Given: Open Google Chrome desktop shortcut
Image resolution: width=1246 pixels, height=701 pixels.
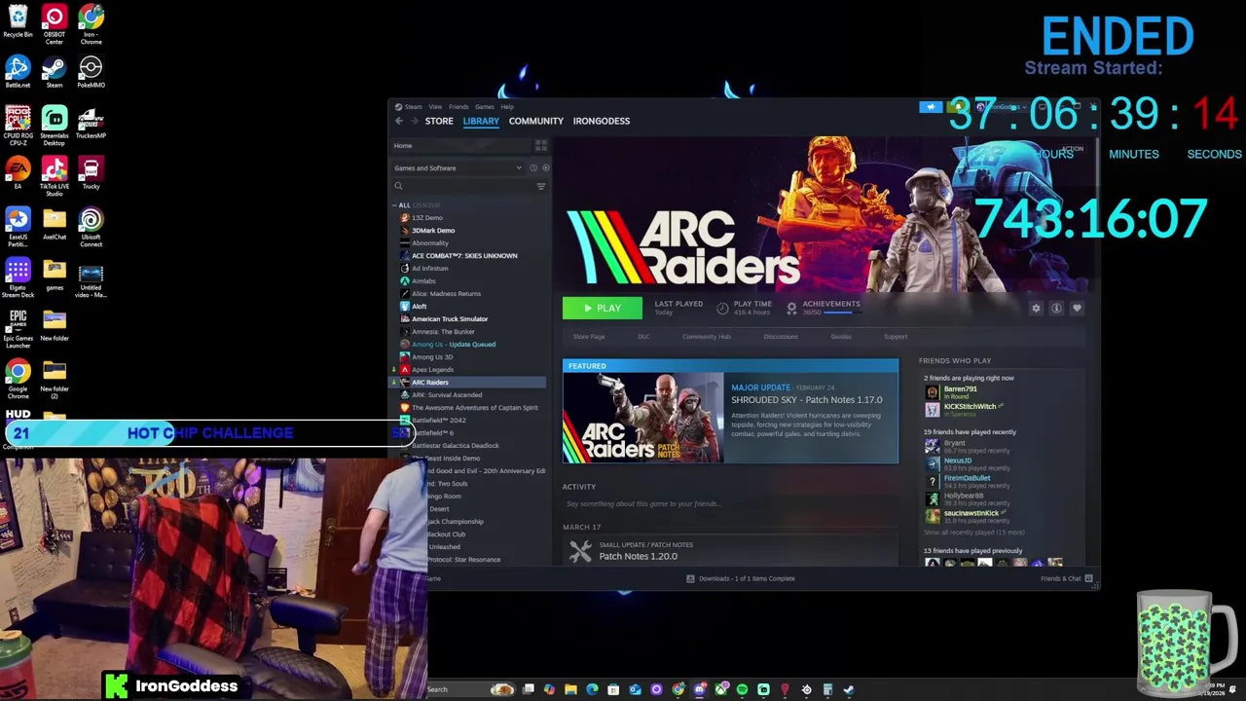Looking at the screenshot, I should pyautogui.click(x=18, y=379).
